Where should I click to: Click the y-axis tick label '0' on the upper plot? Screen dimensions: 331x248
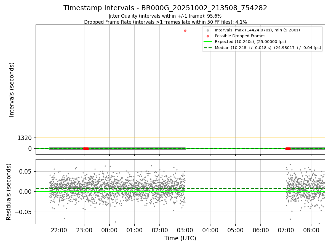[30, 149]
